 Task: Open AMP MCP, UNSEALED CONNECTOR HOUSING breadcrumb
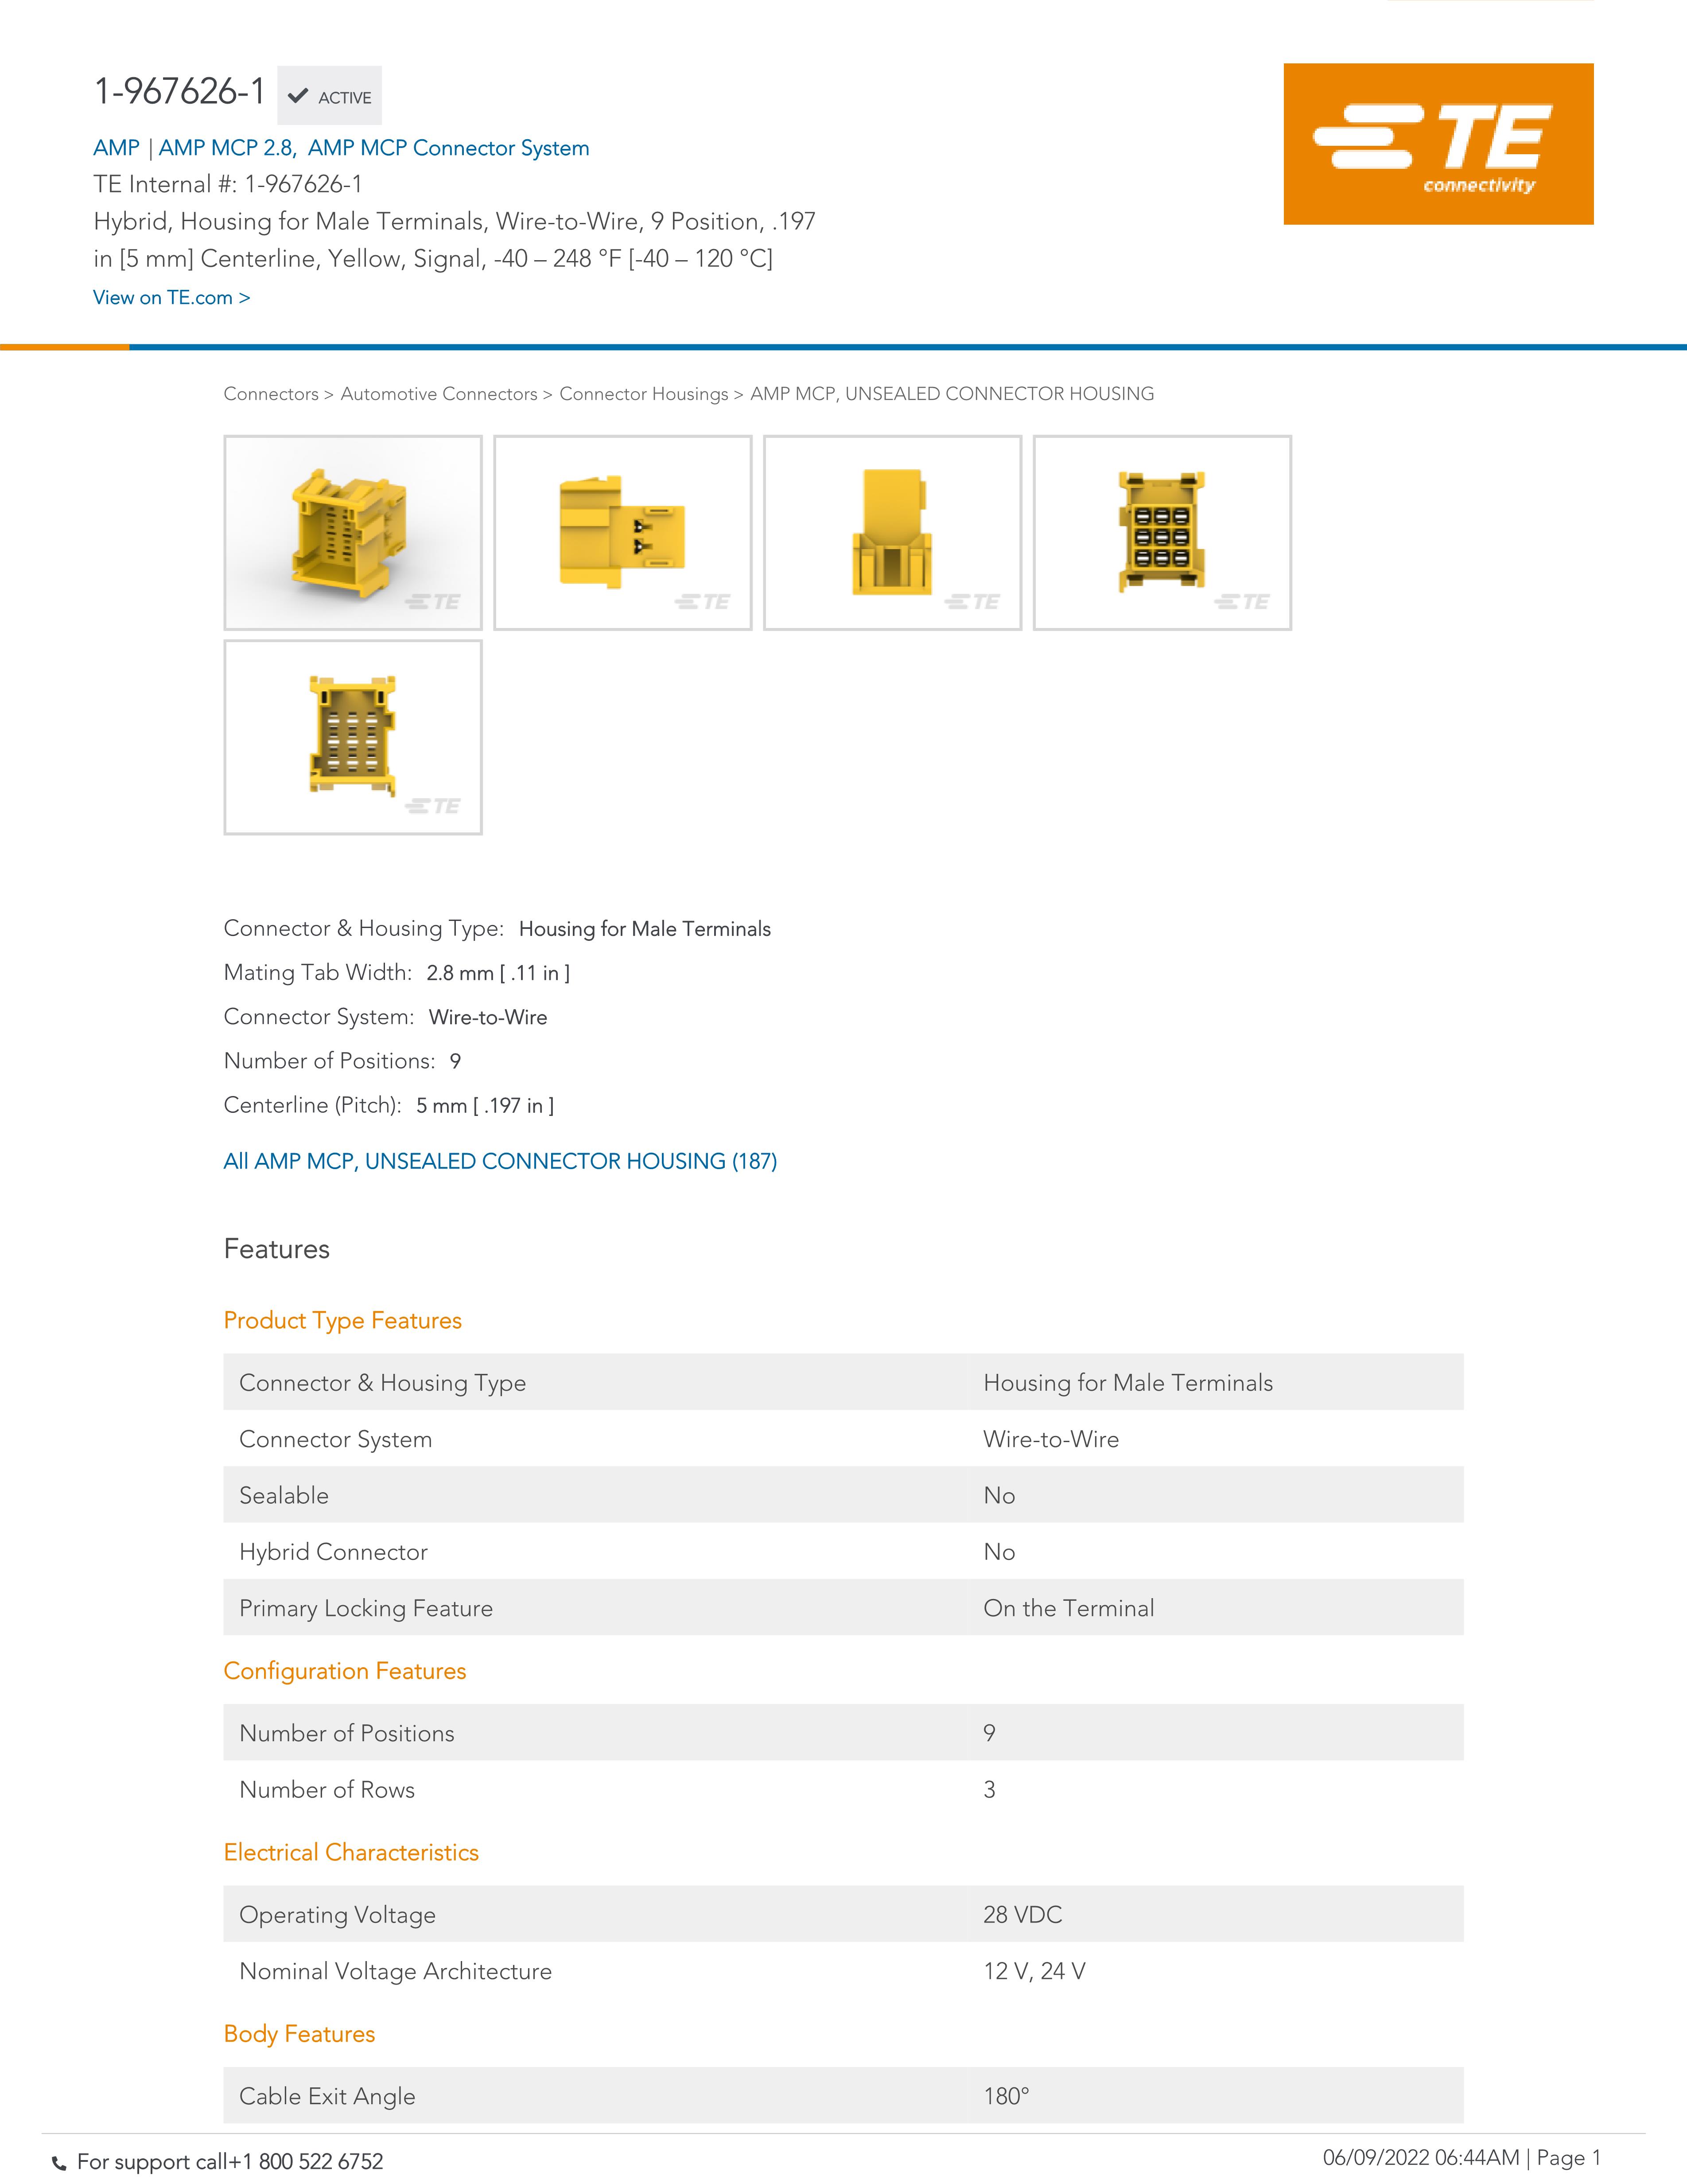[x=952, y=394]
